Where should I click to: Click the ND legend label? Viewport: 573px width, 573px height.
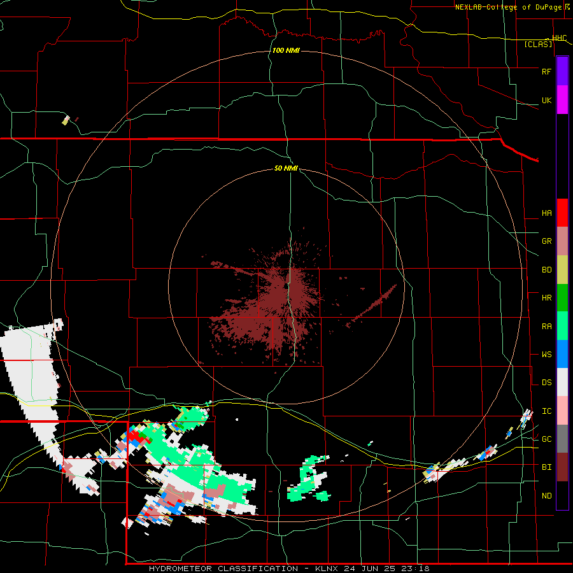coord(546,496)
